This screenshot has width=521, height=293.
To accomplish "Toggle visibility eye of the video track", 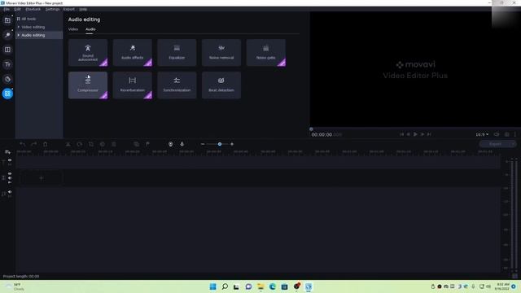I will tap(10, 173).
